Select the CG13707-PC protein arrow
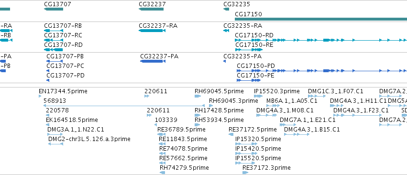This screenshot has width=407, height=175. 48,71
